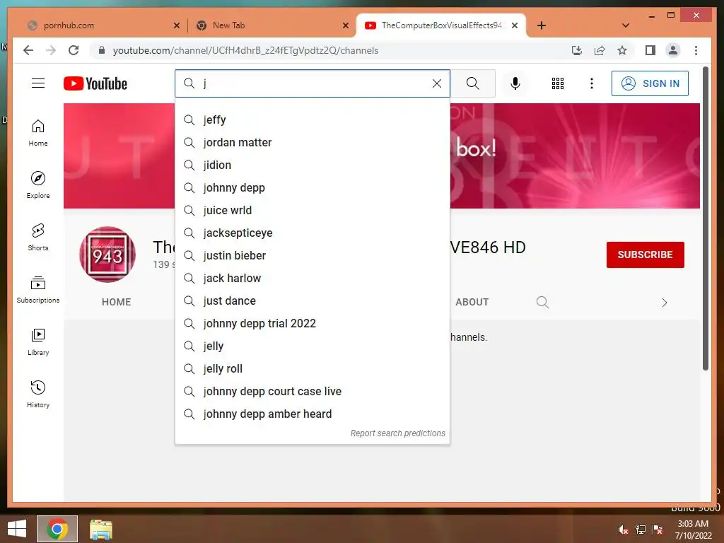Open YouTube apps grid icon
This screenshot has width=724, height=543.
(x=558, y=83)
